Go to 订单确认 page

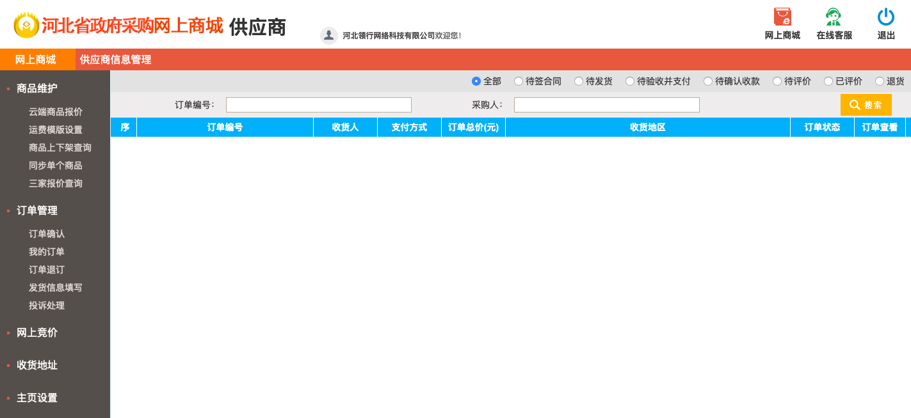point(47,234)
